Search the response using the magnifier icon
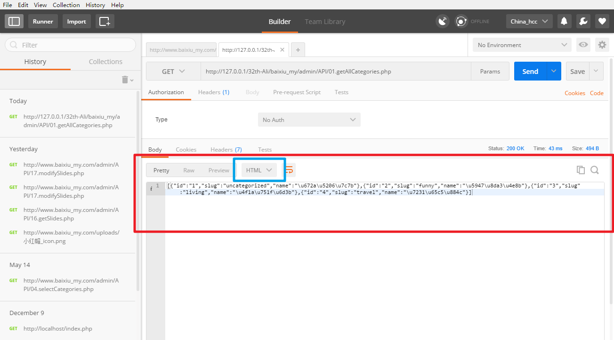 pos(595,170)
